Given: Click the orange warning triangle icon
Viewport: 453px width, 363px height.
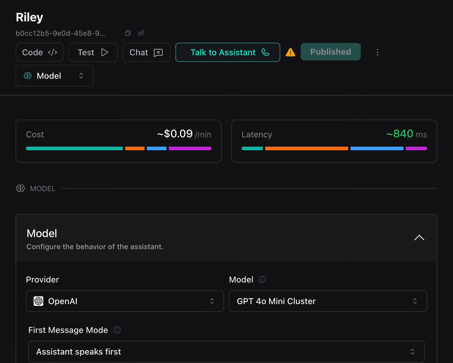Looking at the screenshot, I should pos(290,53).
